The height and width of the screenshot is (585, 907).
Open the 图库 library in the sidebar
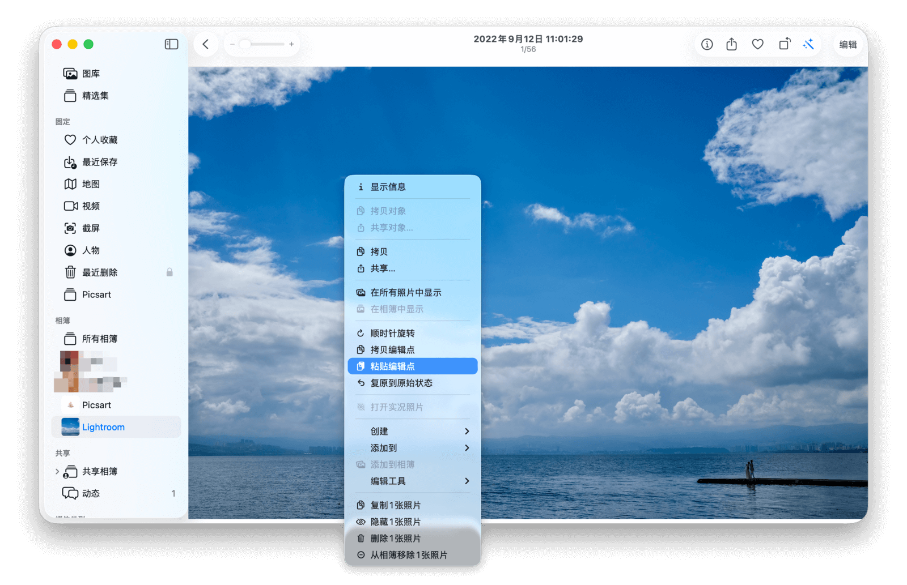[91, 74]
